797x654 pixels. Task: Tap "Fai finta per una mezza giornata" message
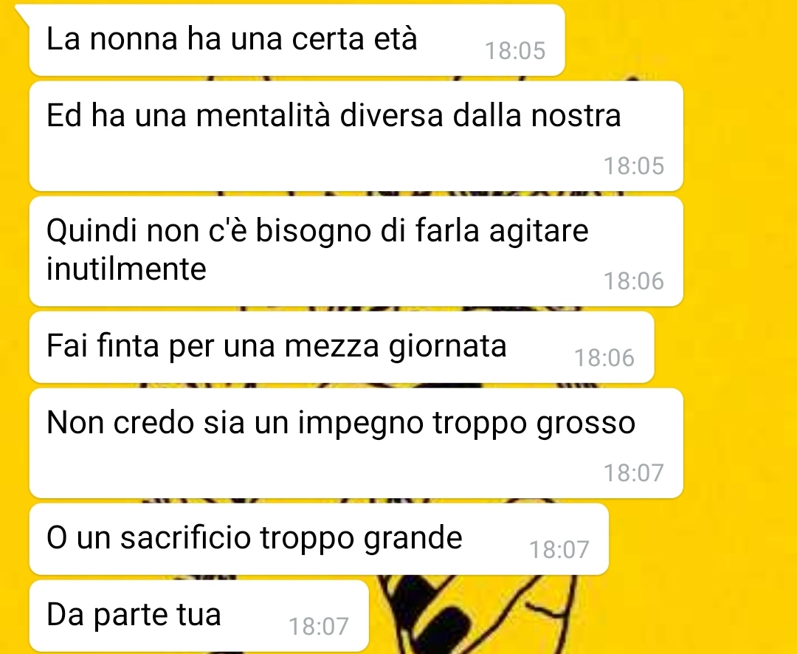[x=342, y=347]
